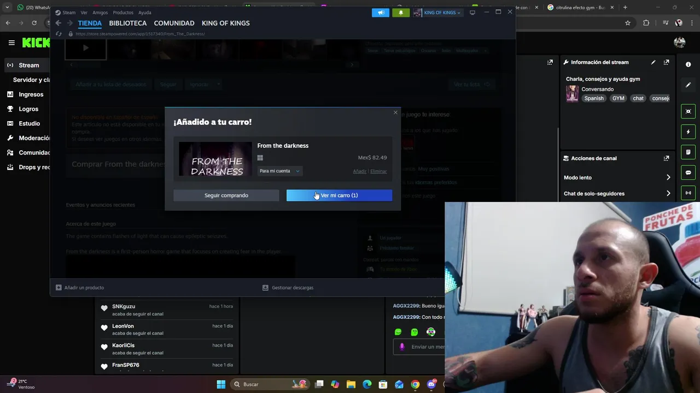Viewport: 700px width, 393px height.
Task: Open the Productos menu in Steam
Action: coord(123,13)
